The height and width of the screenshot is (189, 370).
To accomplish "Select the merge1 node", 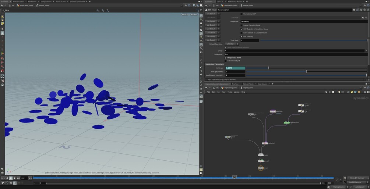I will click(x=261, y=155).
